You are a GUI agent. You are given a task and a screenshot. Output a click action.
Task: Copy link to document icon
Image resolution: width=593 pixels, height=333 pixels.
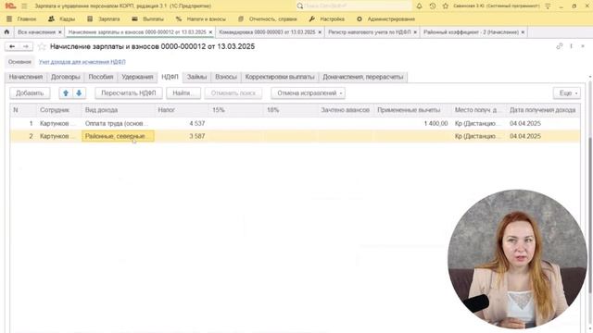pos(560,46)
